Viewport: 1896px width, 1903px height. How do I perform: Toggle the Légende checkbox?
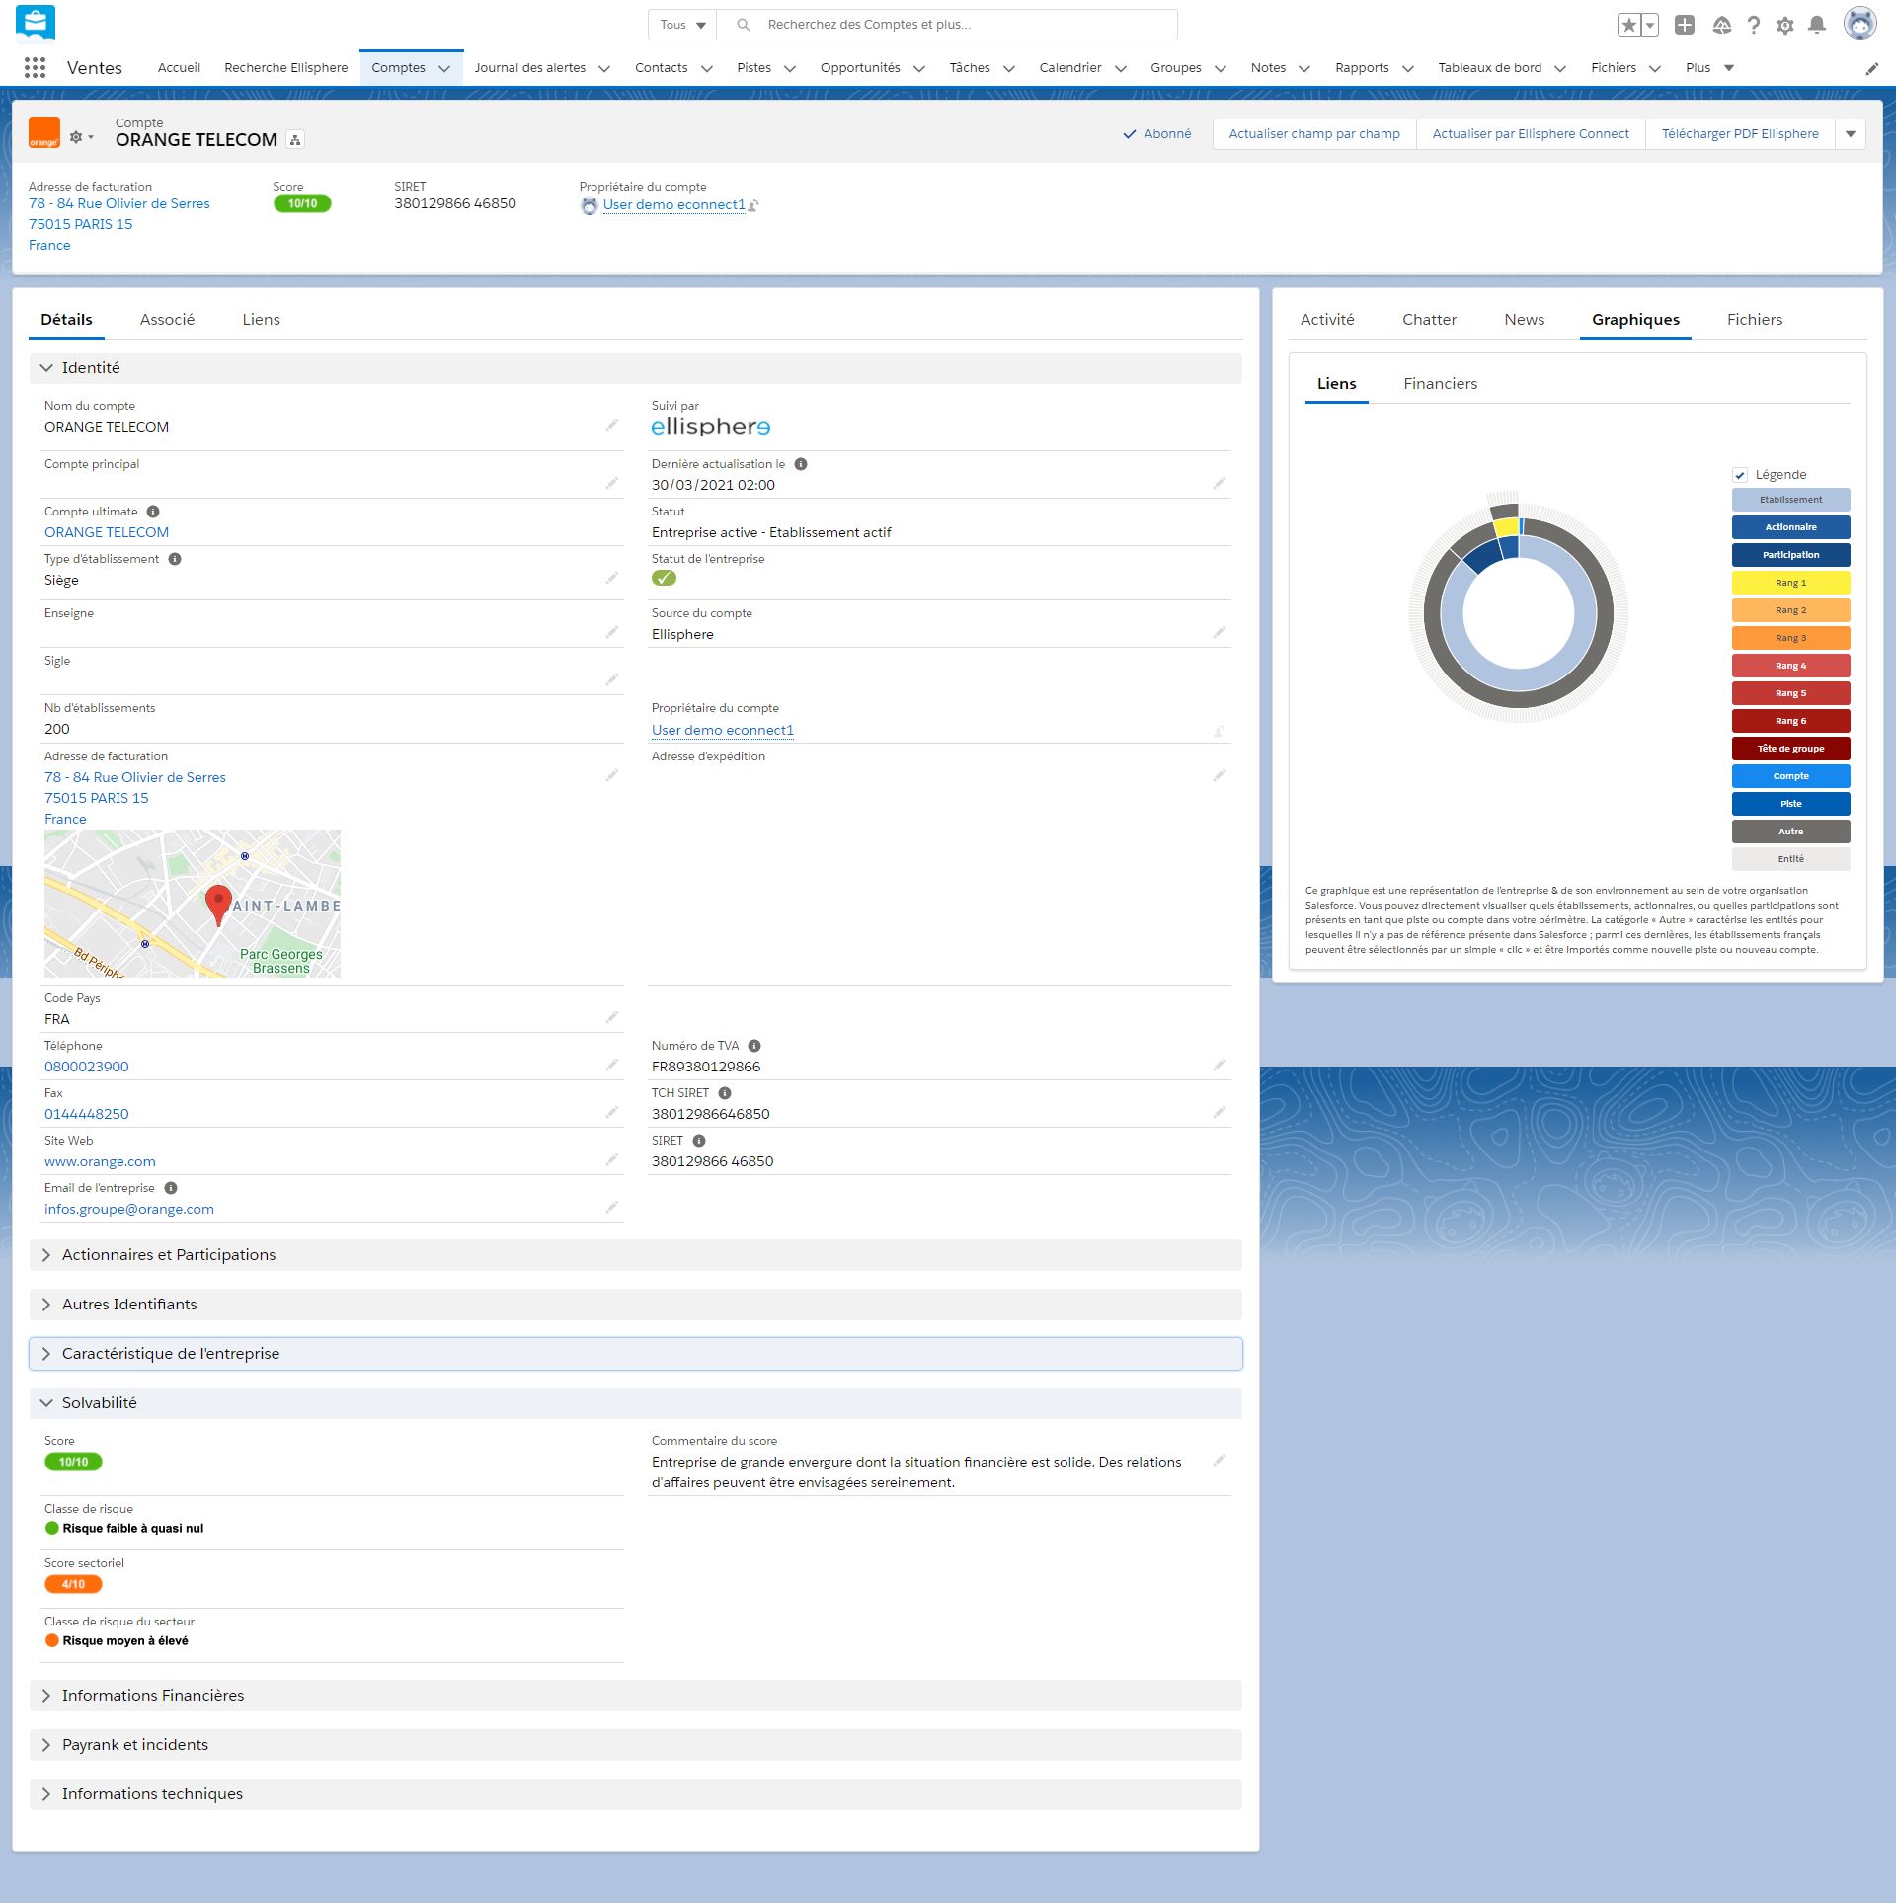click(x=1740, y=475)
